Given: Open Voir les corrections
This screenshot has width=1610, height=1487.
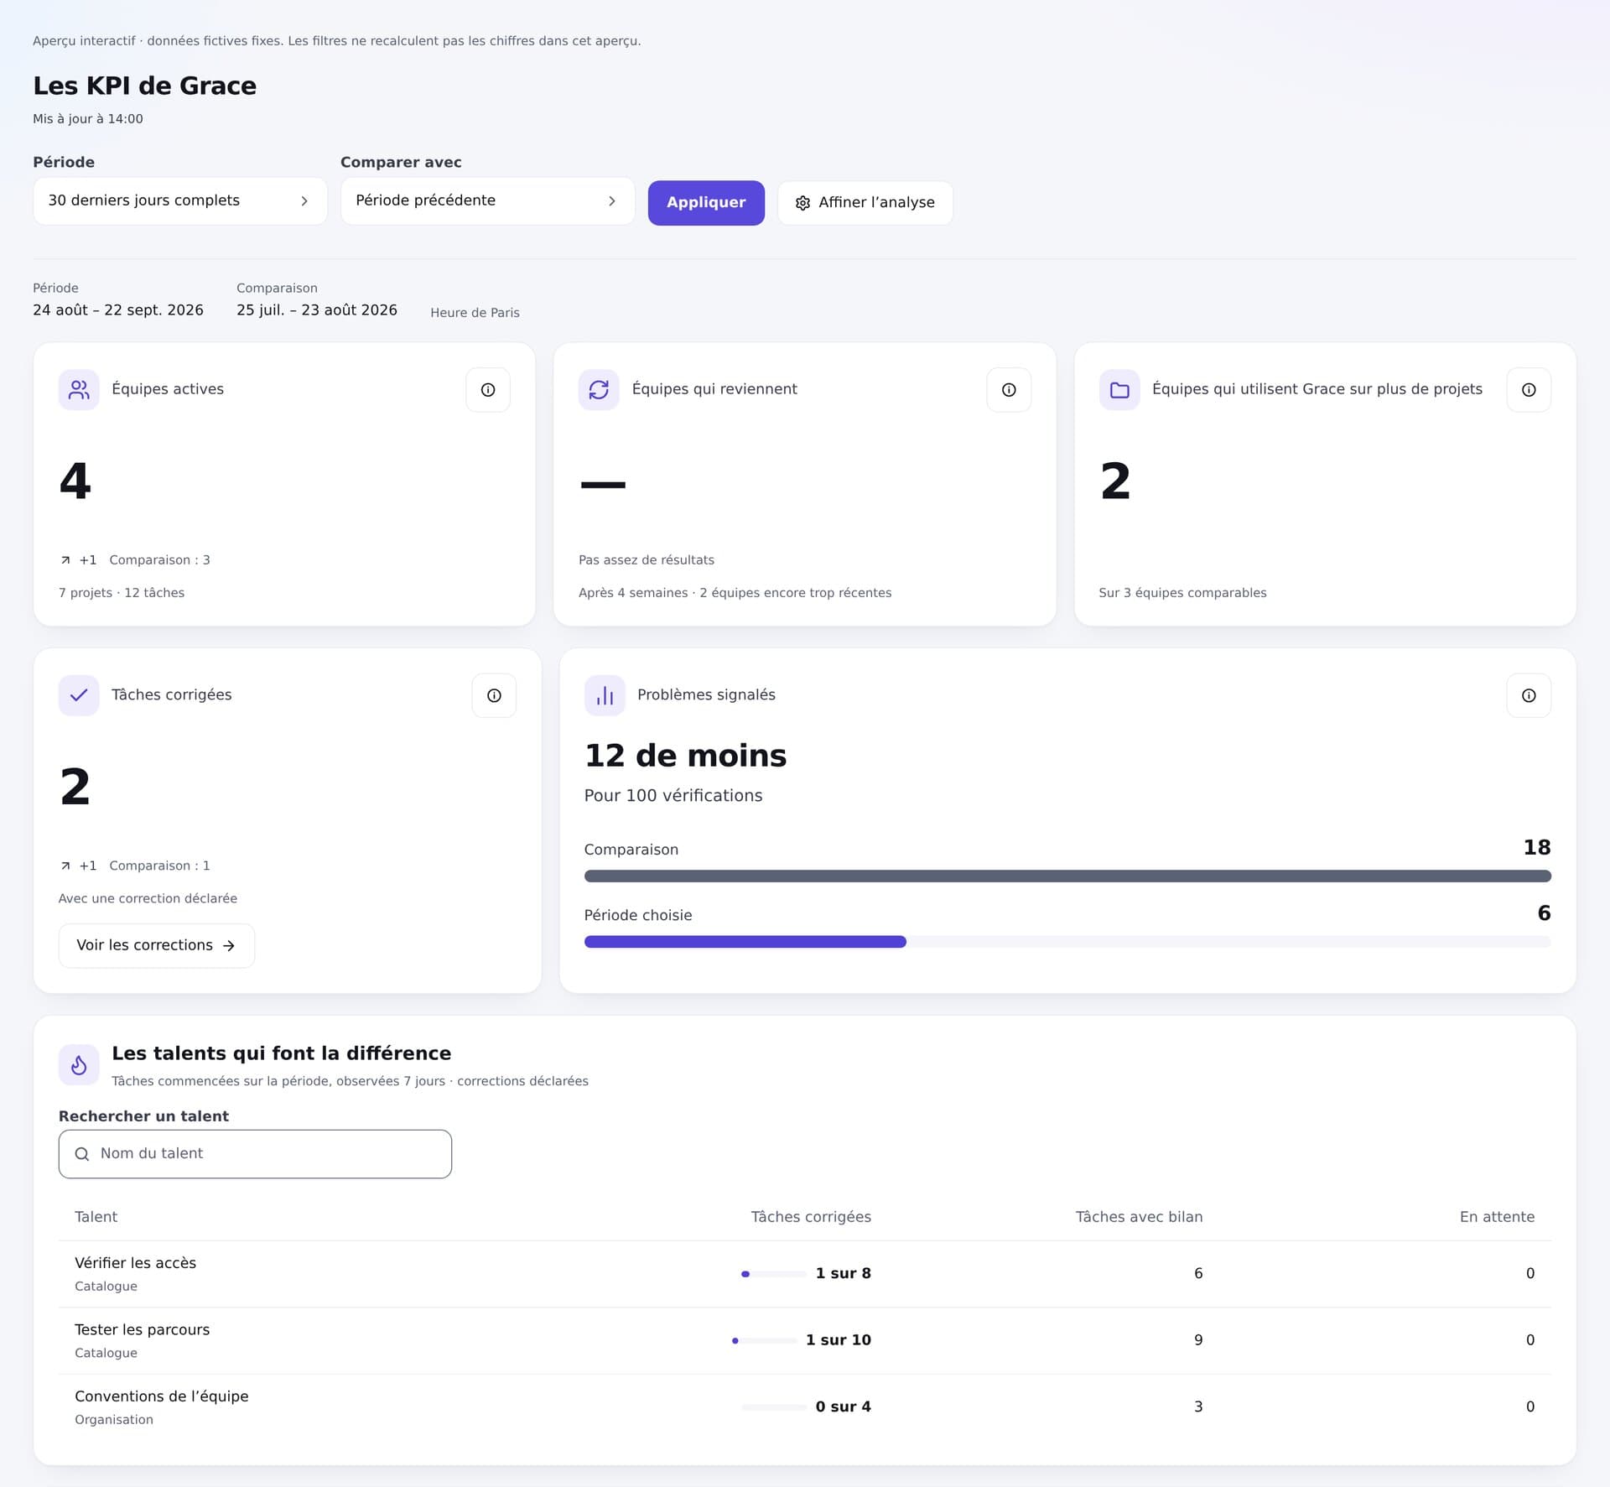Looking at the screenshot, I should (x=157, y=945).
